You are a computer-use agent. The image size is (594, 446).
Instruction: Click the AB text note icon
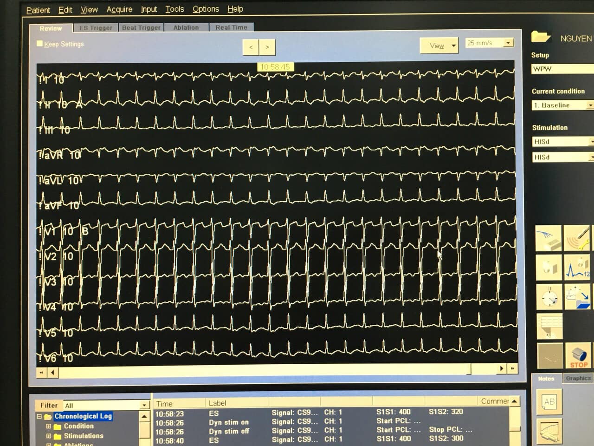pos(549,402)
